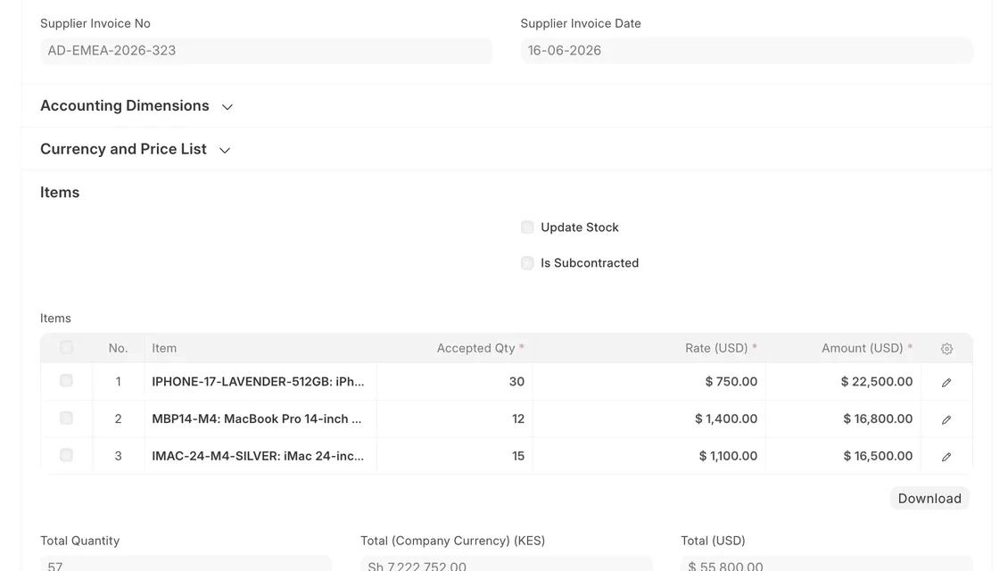The image size is (1008, 571).
Task: Focus the Supplier Invoice No field
Action: coord(266,51)
